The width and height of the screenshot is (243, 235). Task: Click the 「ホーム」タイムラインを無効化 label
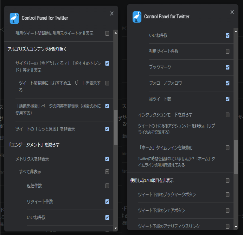[166, 147]
